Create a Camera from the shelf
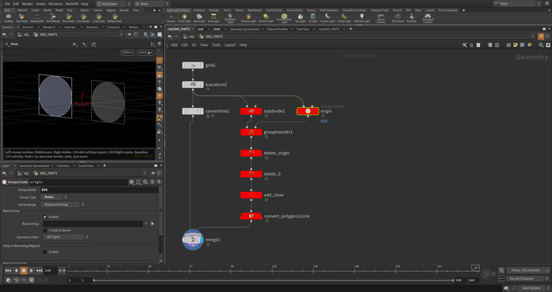Screen dimensions: 552x292 tap(171, 18)
